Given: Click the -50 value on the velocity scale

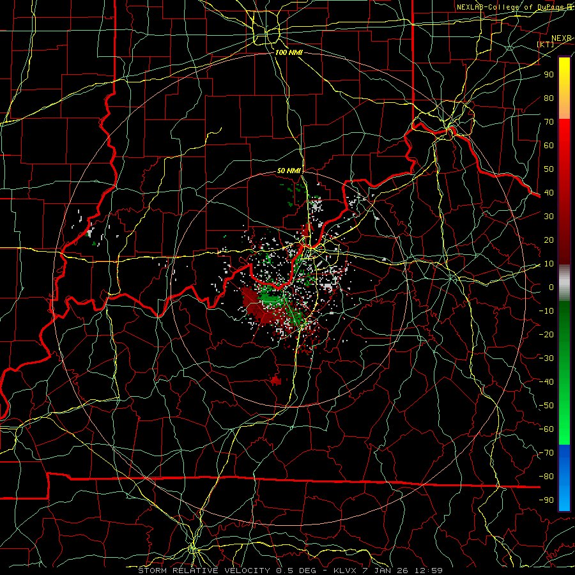Looking at the screenshot, I should click(x=546, y=406).
